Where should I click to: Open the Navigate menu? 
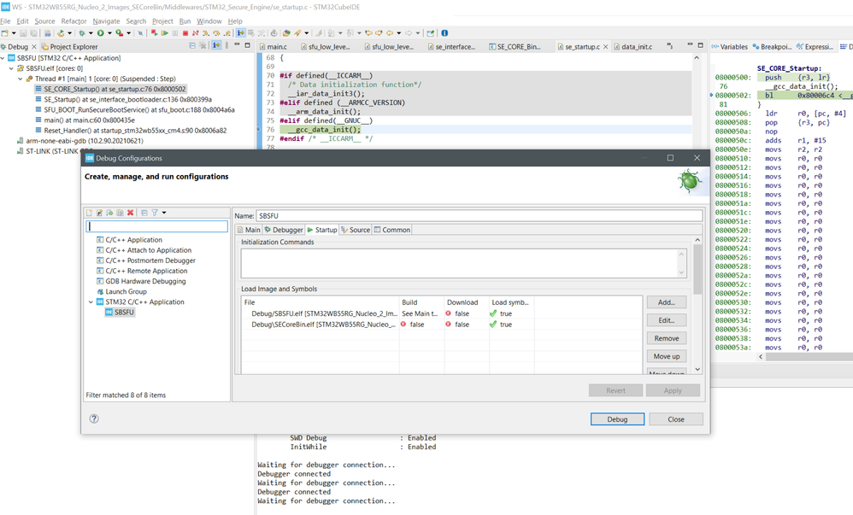pyautogui.click(x=106, y=21)
